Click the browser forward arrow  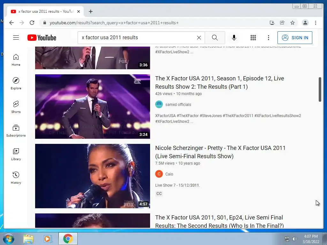[22, 23]
